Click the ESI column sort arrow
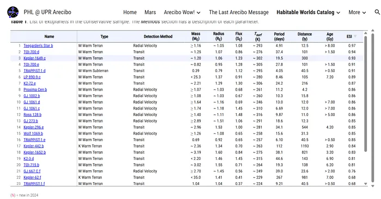Image resolution: width=381 pixels, height=199 pixels. click(x=355, y=36)
